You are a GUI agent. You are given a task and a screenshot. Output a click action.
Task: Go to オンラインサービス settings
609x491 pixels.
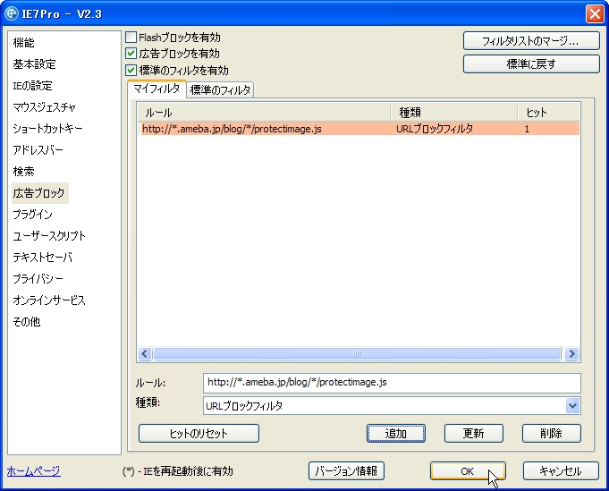point(49,301)
